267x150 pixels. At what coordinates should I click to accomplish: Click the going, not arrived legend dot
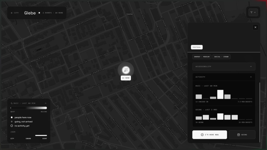pyautogui.click(x=12, y=122)
